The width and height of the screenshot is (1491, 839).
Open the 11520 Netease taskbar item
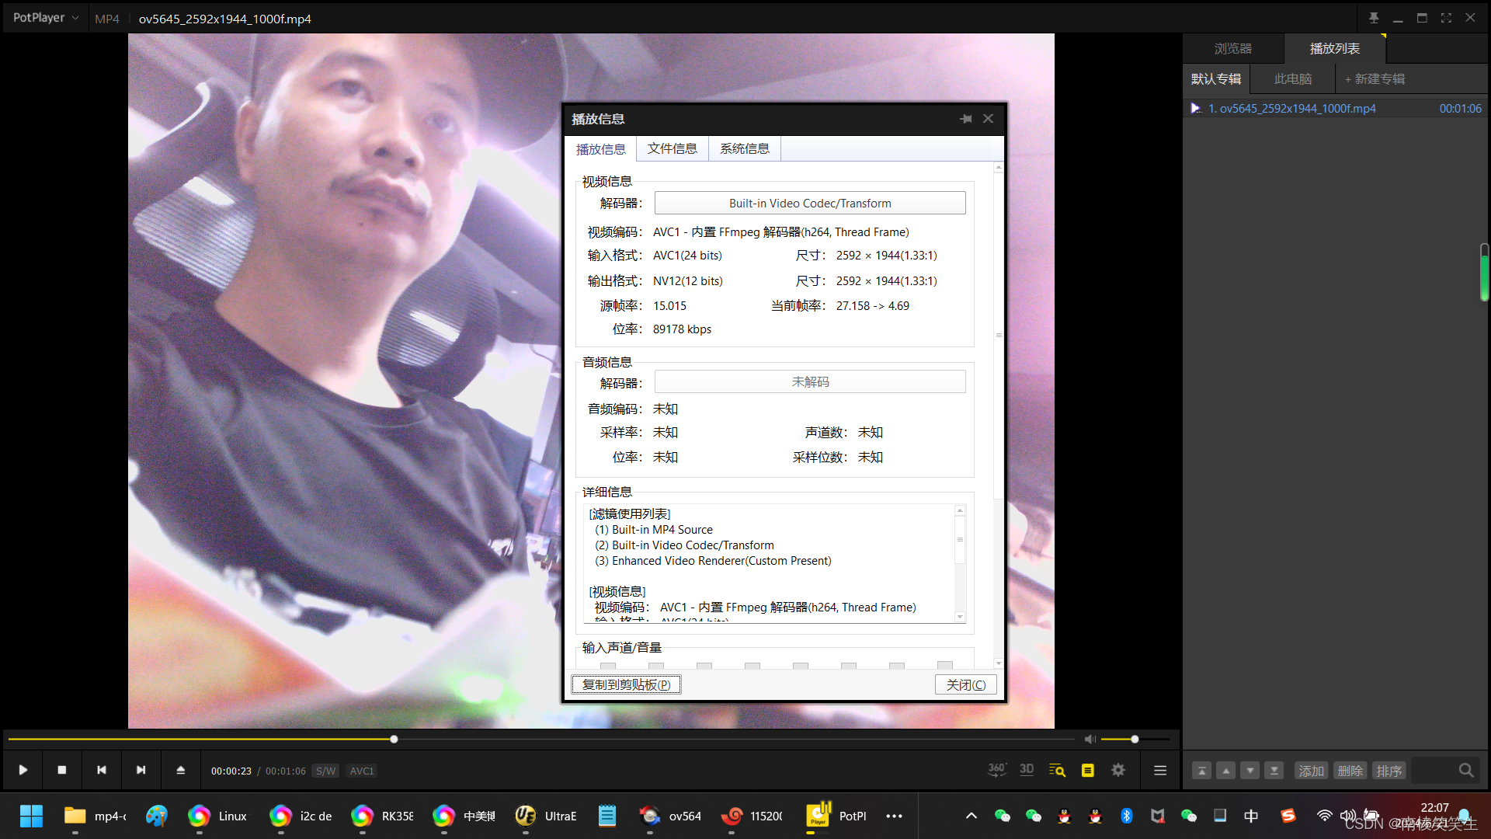[752, 816]
